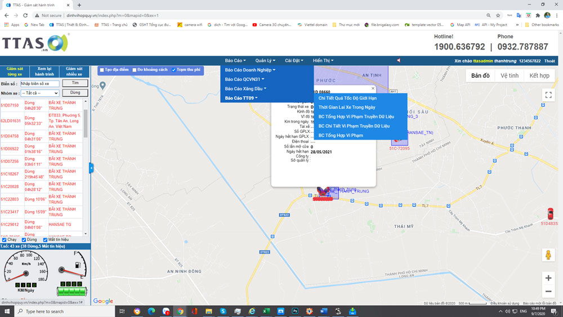Image resolution: width=563 pixels, height=317 pixels.
Task: Expand the Quản Lý menu
Action: (264, 60)
